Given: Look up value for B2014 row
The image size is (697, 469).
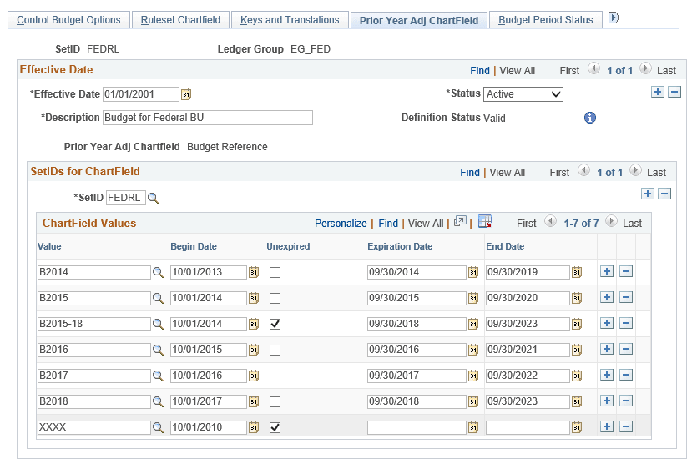Looking at the screenshot, I should (x=158, y=273).
